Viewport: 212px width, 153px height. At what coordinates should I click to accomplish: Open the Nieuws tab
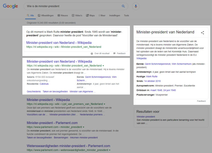click(x=63, y=15)
